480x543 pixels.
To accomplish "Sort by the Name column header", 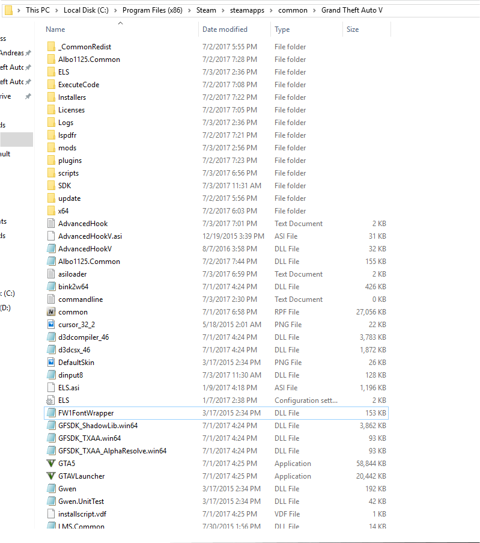I will [55, 29].
